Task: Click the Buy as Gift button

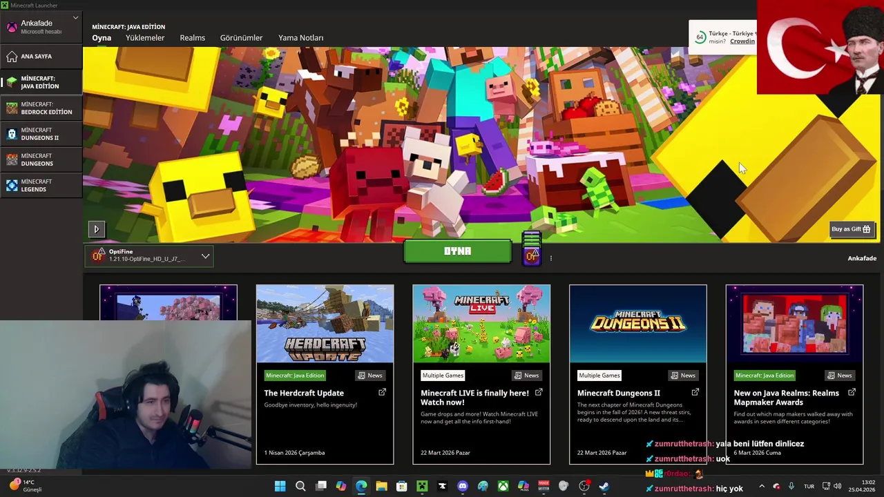Action: (852, 229)
